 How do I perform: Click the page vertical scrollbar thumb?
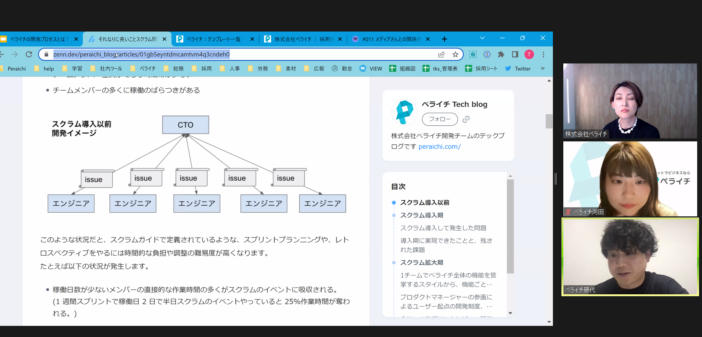pyautogui.click(x=549, y=121)
